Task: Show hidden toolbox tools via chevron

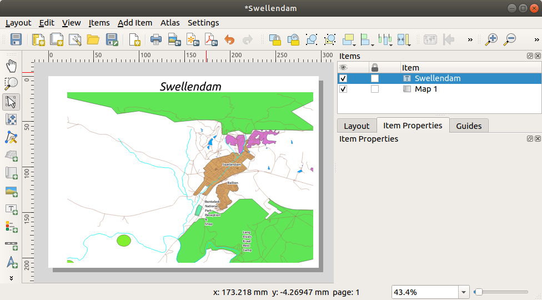Action: (11, 277)
